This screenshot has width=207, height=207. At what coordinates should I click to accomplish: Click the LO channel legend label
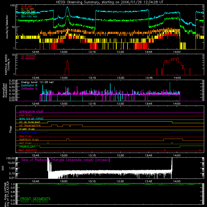point(28,56)
